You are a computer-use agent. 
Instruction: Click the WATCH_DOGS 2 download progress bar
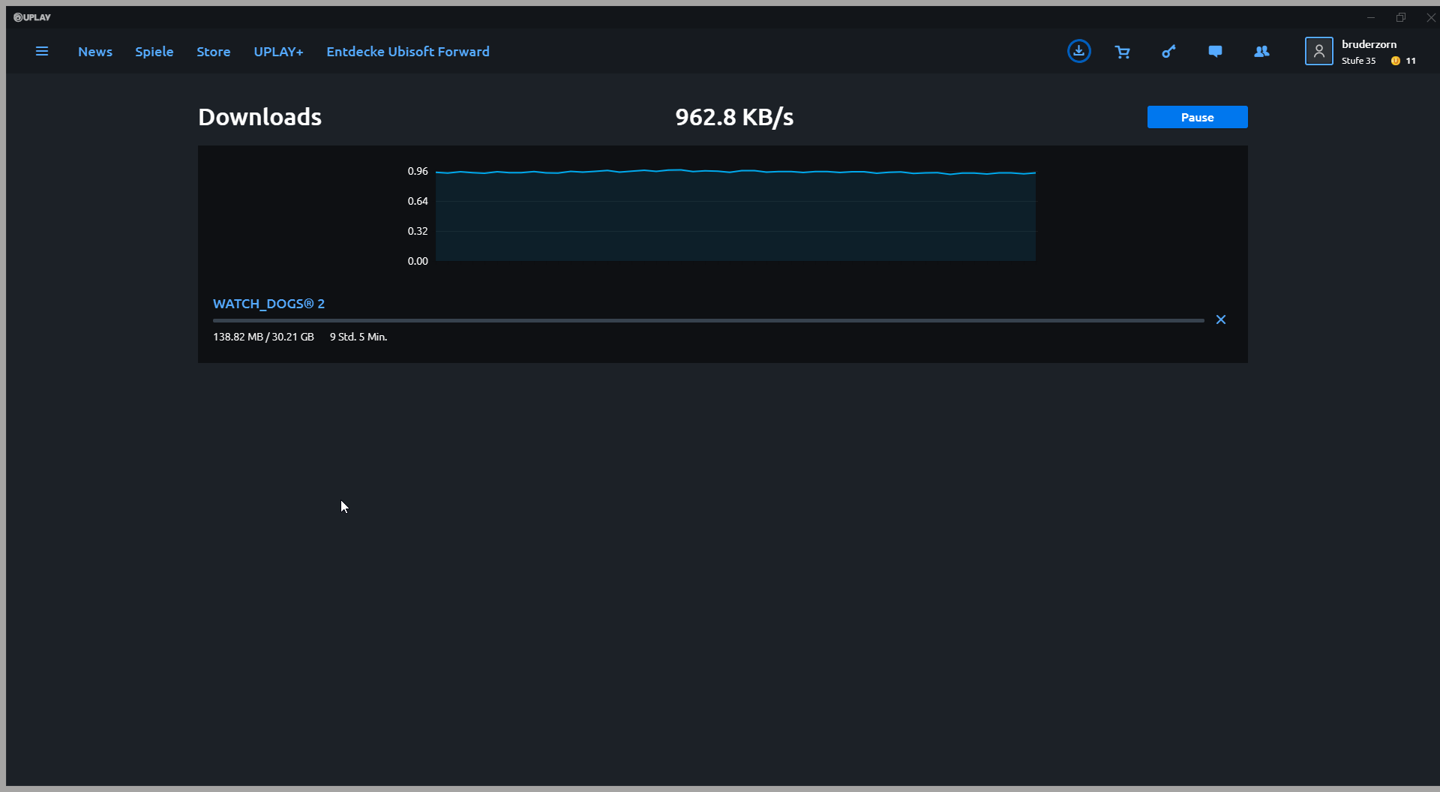[708, 320]
